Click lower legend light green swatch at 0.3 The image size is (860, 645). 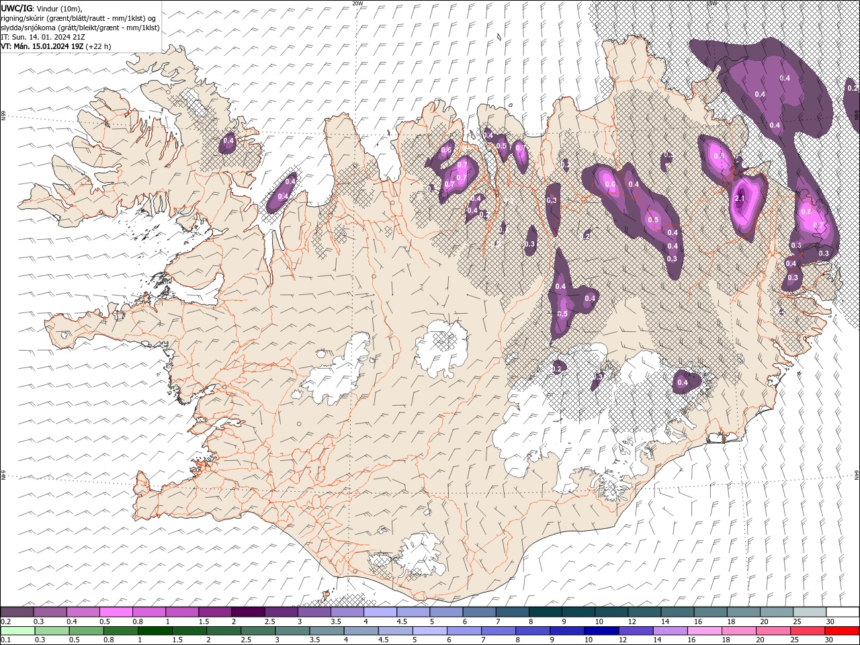click(x=50, y=631)
